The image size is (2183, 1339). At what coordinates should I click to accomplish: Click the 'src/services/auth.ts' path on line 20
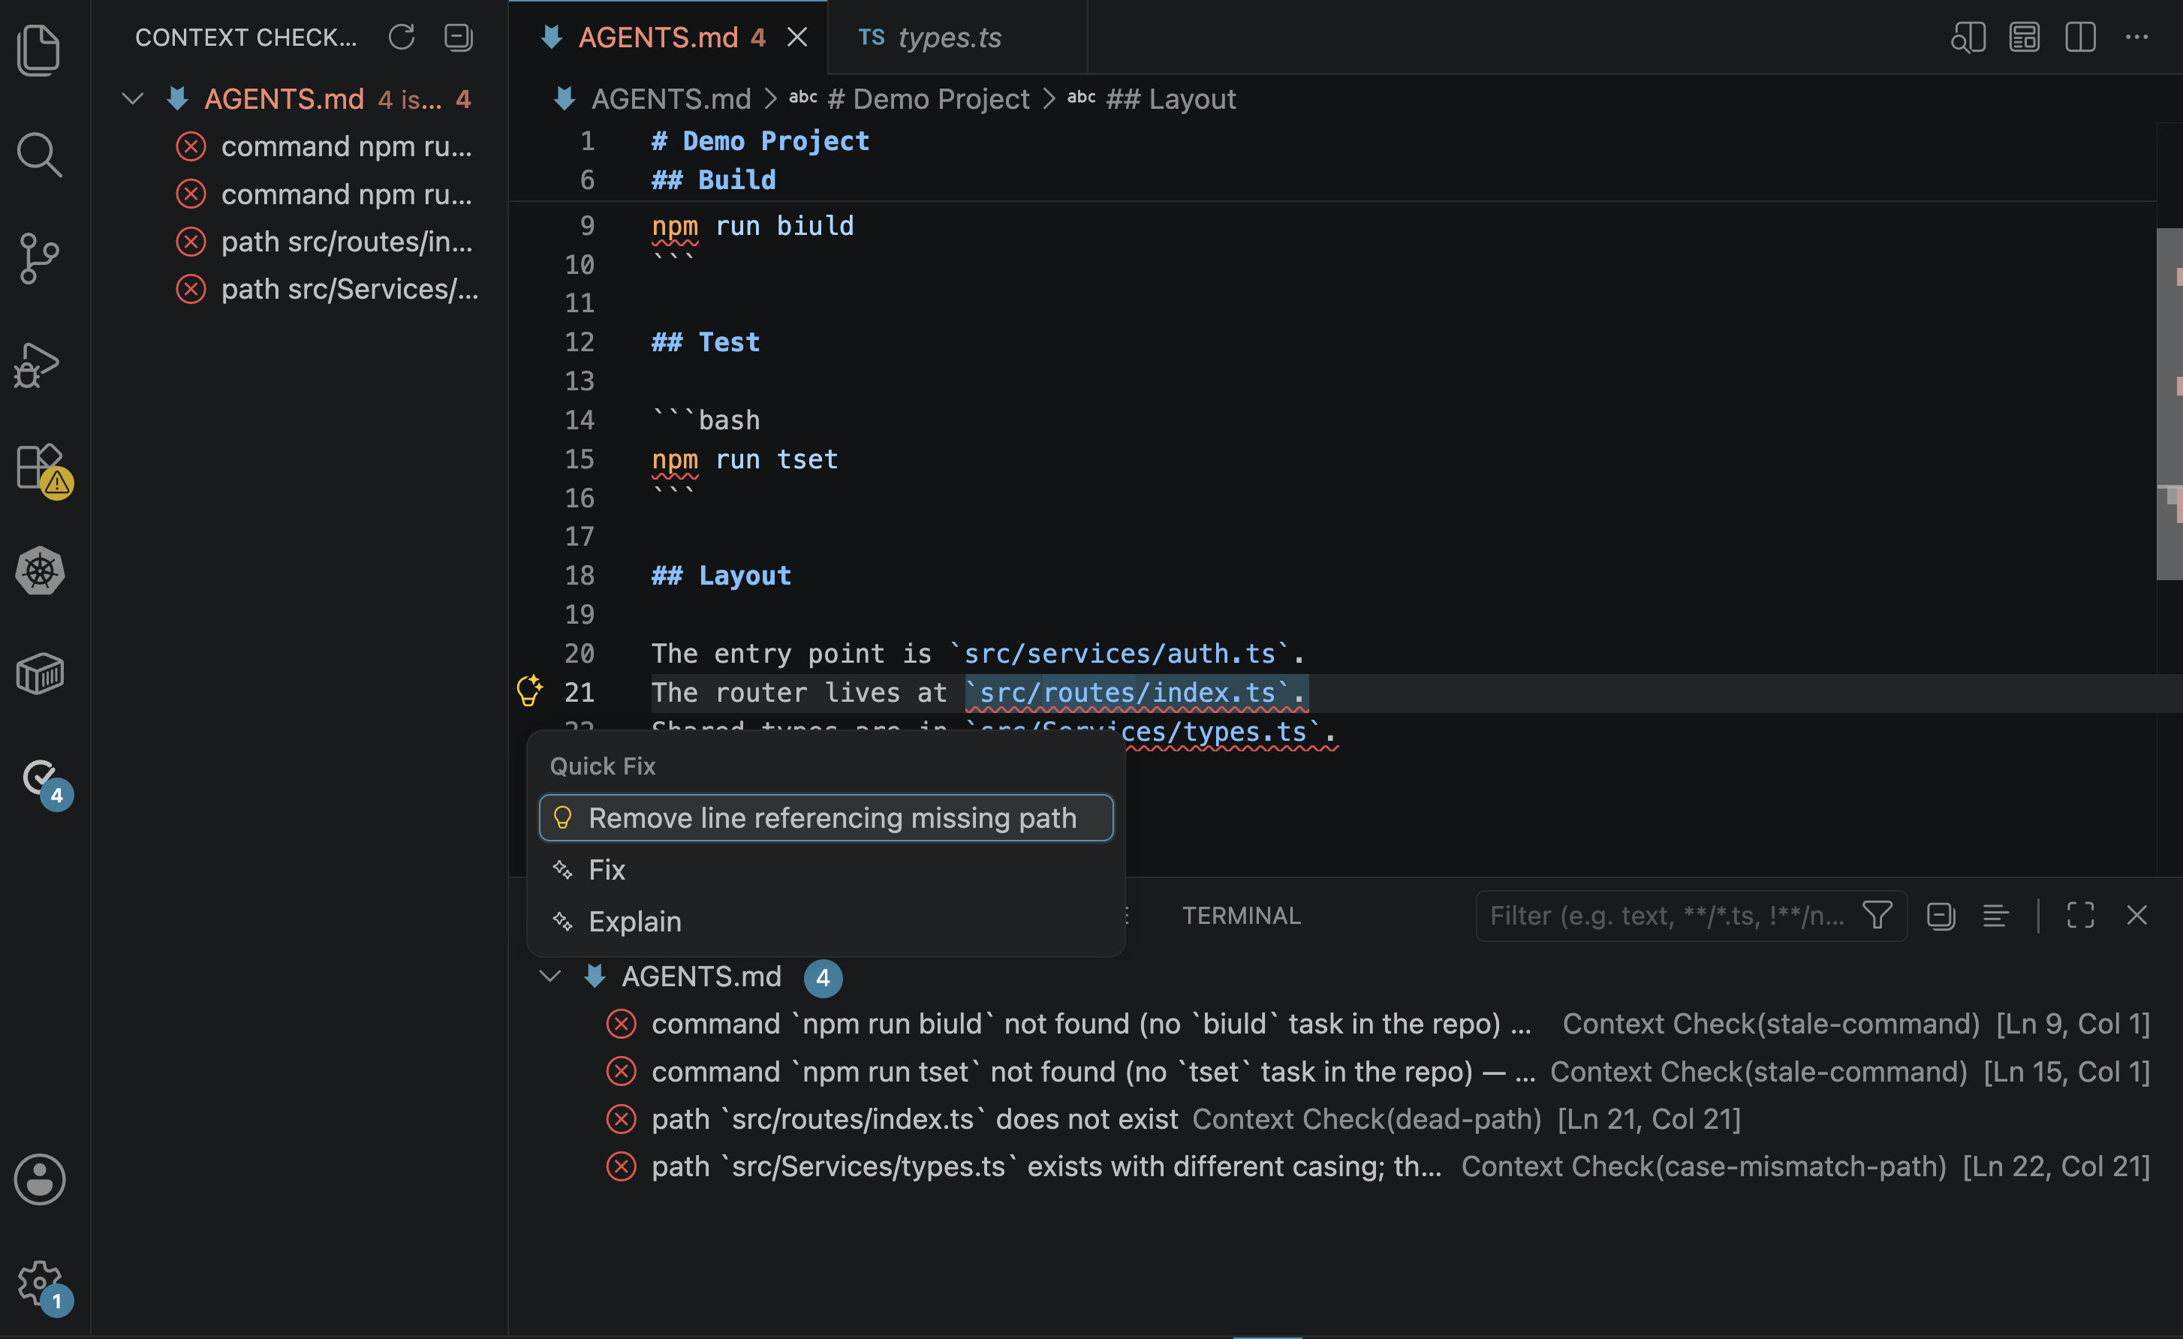pos(1119,654)
